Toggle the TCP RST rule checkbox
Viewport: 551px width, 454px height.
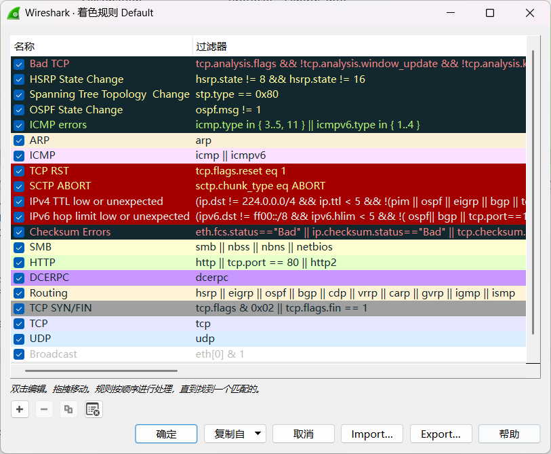click(19, 171)
